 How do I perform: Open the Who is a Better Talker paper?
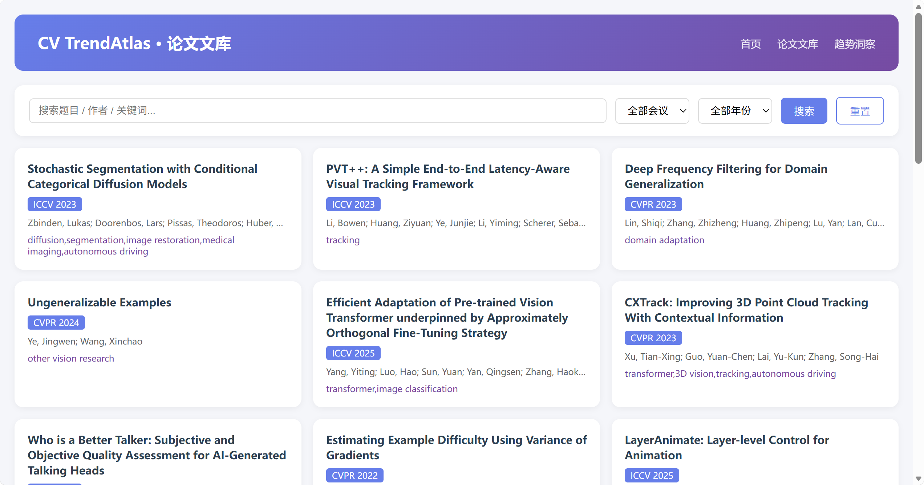[x=157, y=455]
